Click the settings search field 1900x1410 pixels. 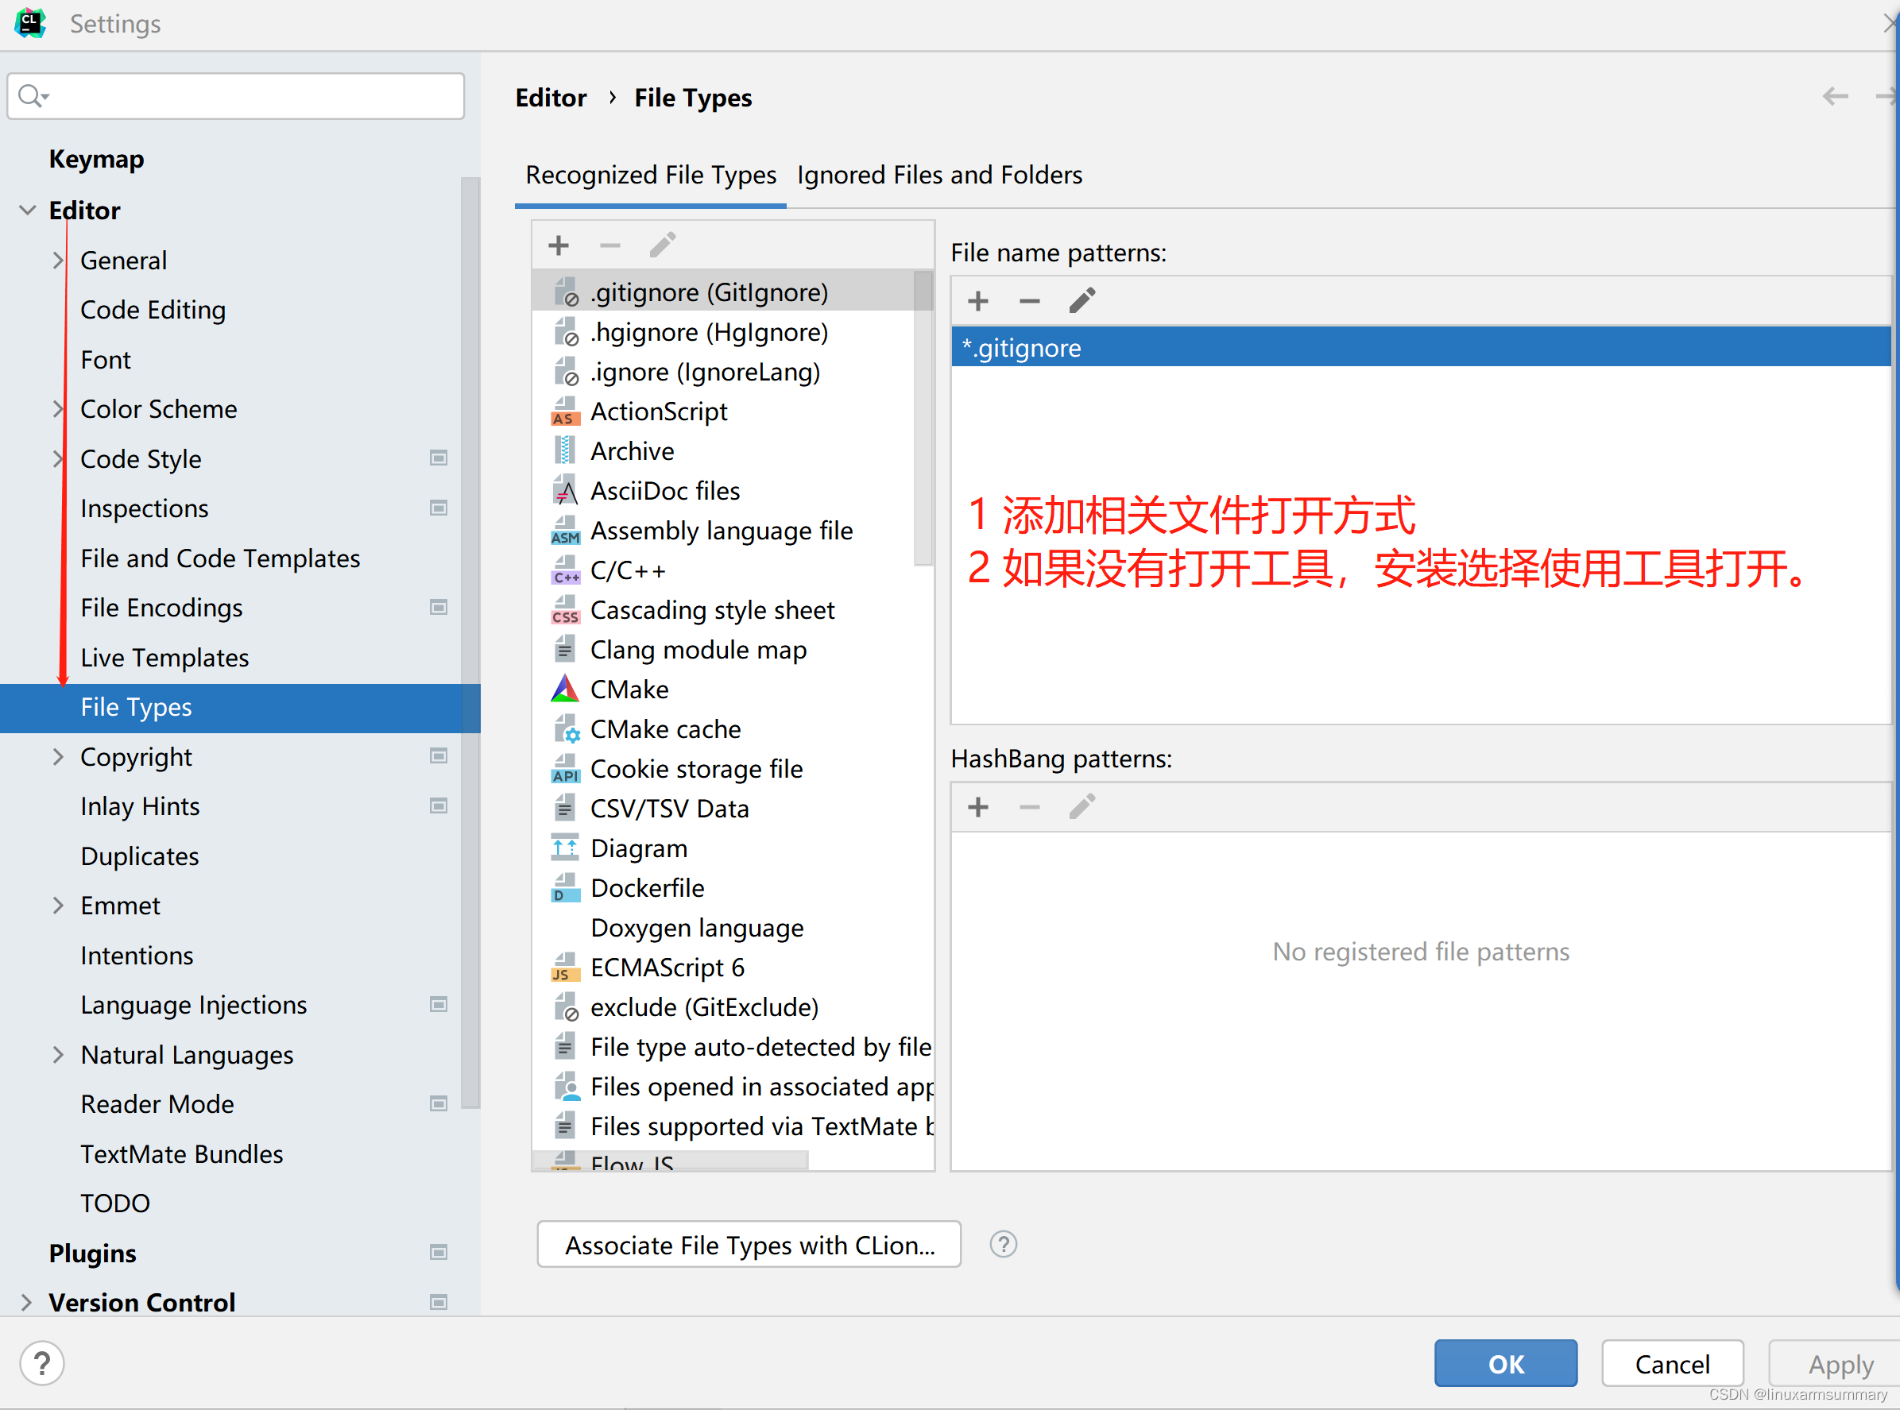(235, 95)
